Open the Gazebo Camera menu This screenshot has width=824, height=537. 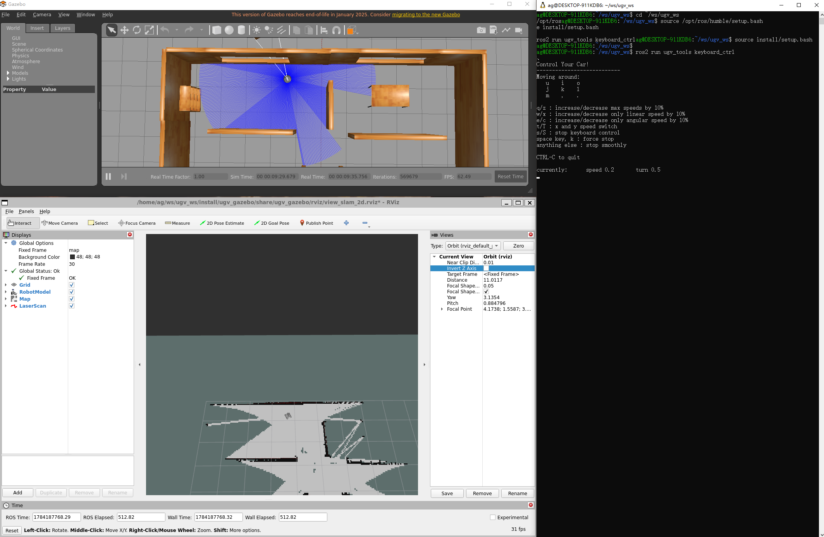(42, 14)
